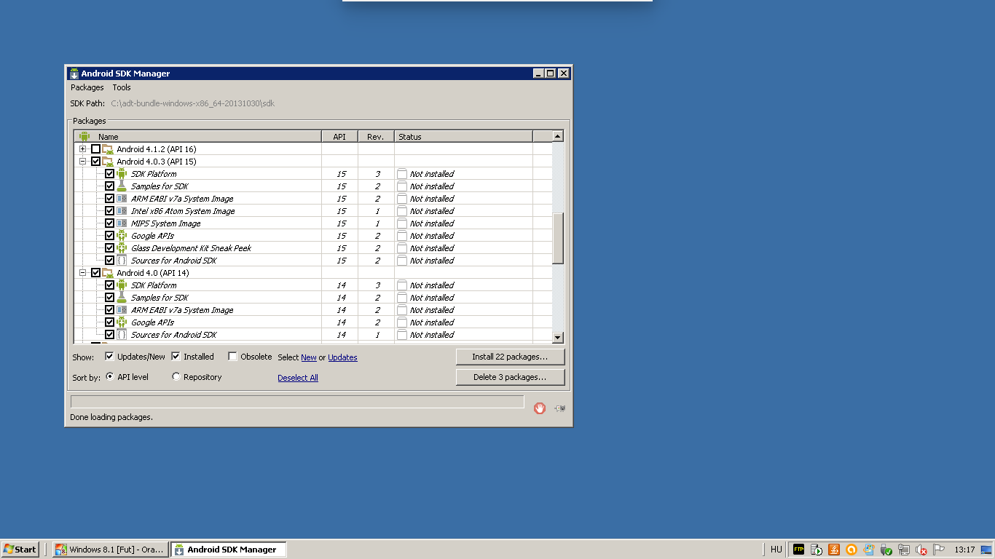
Task: Open the Windows Start menu
Action: [20, 550]
